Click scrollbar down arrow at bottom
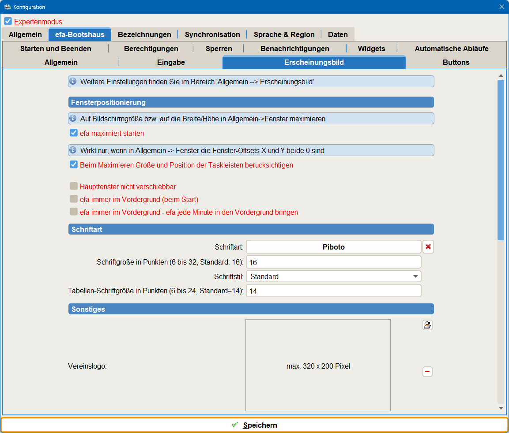 tap(501, 408)
